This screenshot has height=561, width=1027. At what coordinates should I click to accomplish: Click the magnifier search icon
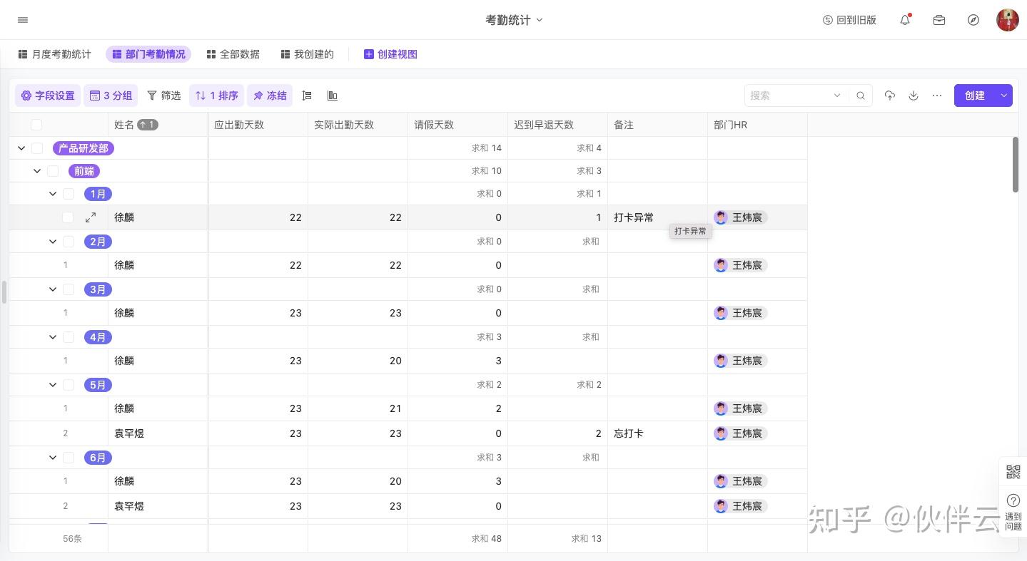point(861,96)
